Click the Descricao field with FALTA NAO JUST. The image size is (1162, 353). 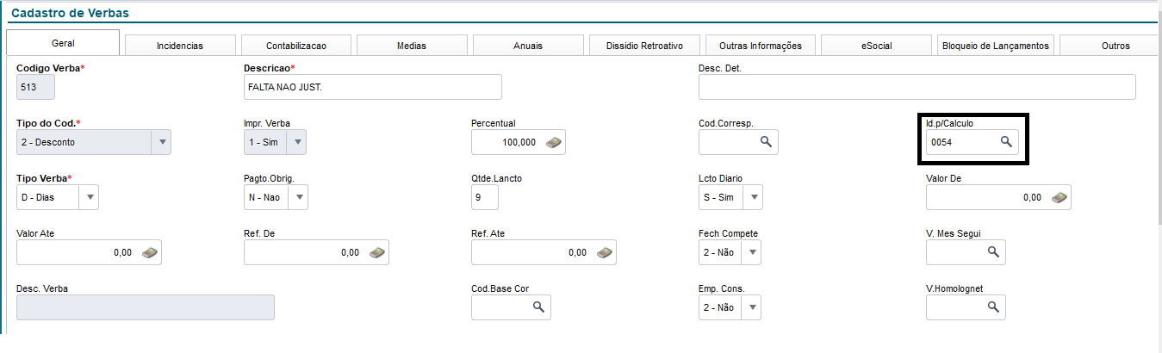373,87
